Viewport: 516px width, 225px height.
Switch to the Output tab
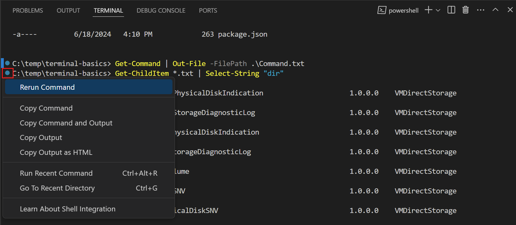click(68, 10)
